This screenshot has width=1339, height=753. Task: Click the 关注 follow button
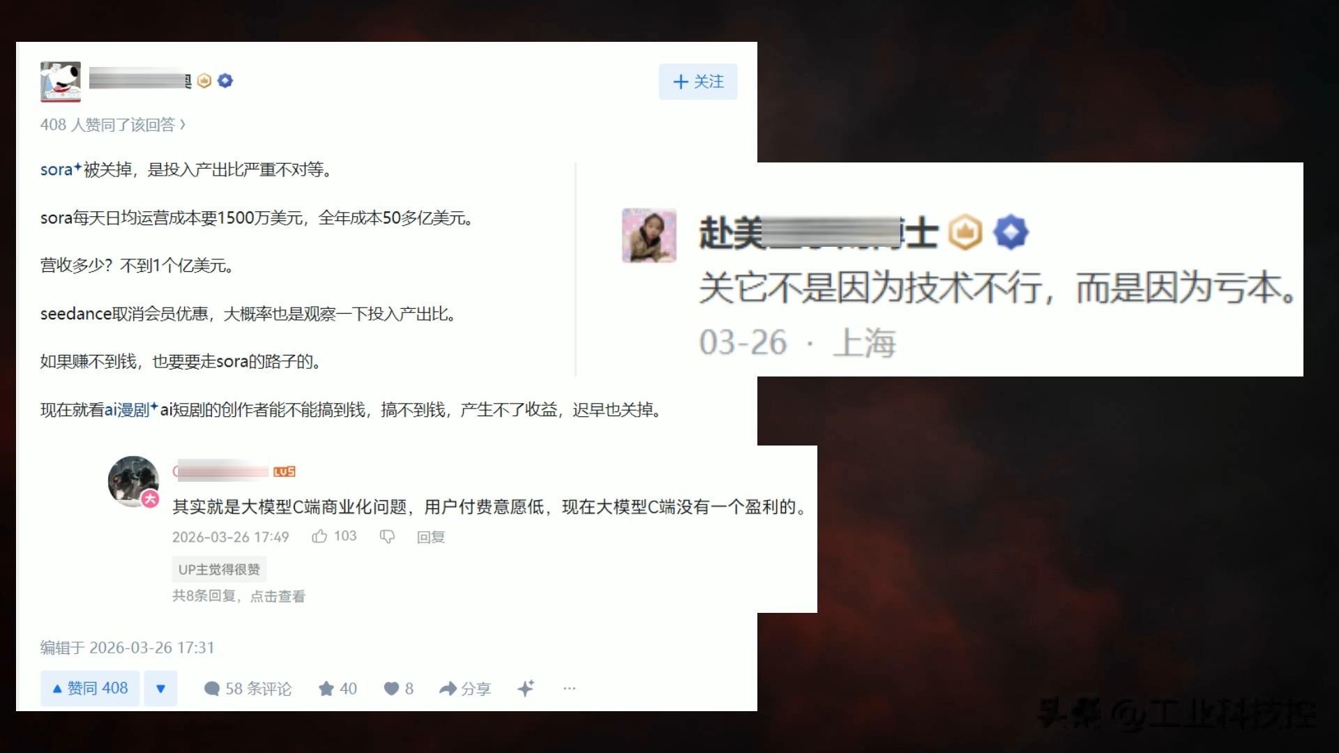[697, 82]
